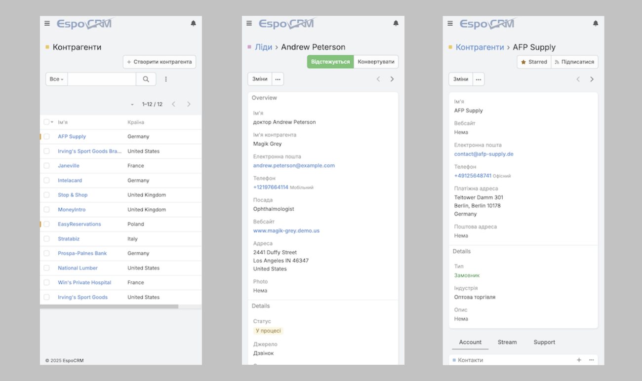This screenshot has width=642, height=381.
Task: Open the Irving's Sport Goods Bra... account
Action: click(90, 152)
